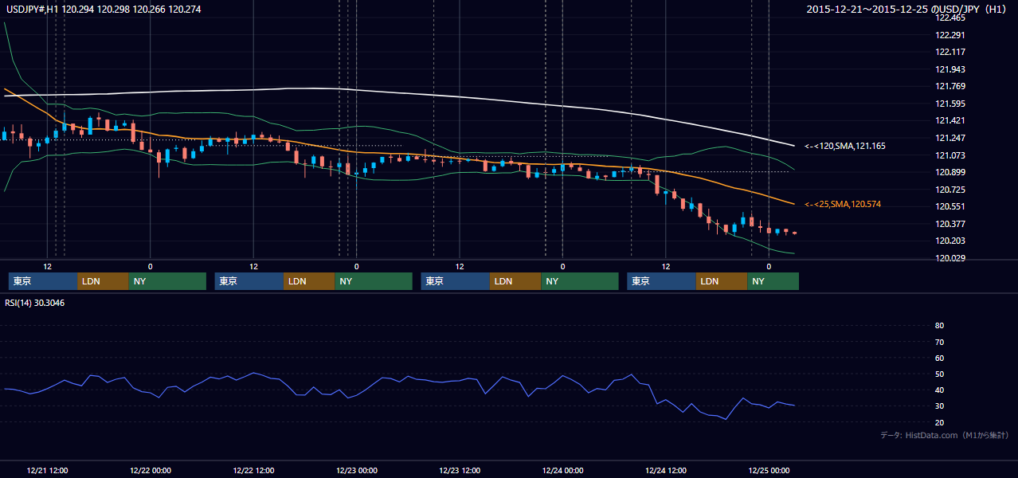Pick the 120.377 price level label
The image size is (1018, 478).
(x=949, y=224)
